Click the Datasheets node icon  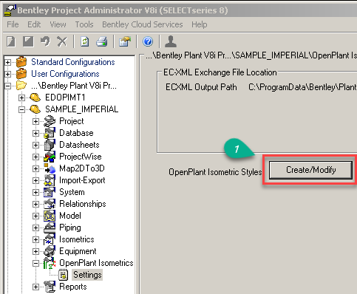click(50, 145)
